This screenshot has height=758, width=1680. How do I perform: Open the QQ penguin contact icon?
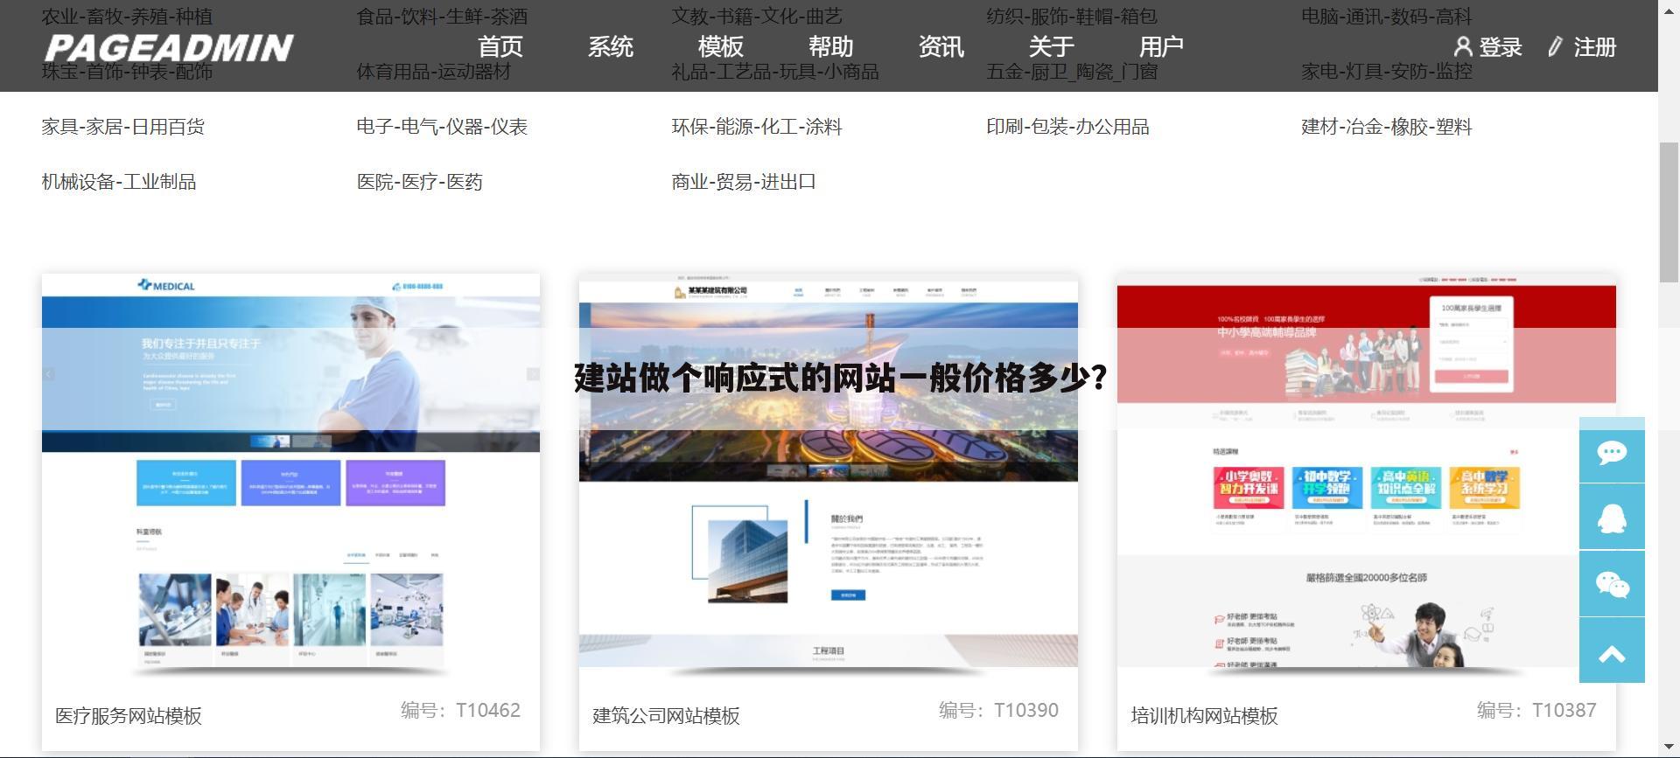(x=1612, y=518)
